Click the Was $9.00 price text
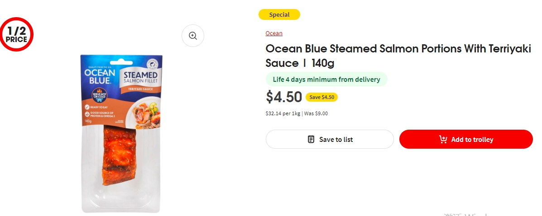Screen dimensions: 542x216 (316, 113)
